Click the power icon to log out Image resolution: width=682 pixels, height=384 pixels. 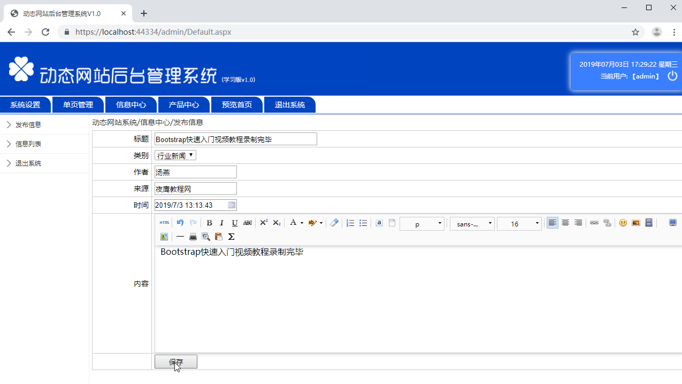tap(672, 76)
